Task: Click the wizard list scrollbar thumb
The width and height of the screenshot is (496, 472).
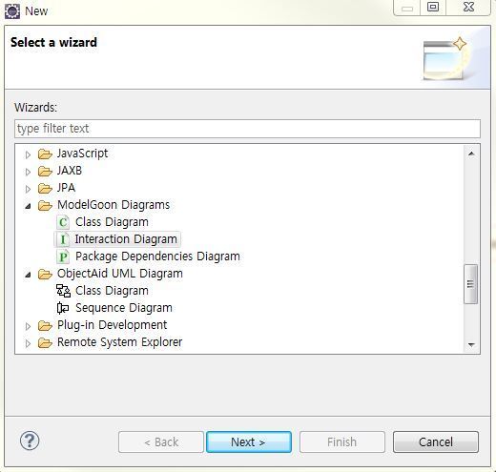Action: coord(471,284)
